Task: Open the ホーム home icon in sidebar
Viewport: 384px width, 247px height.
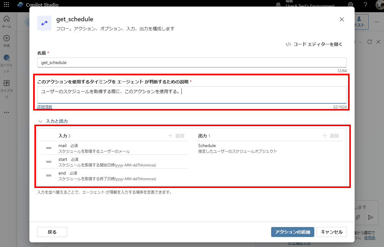Action: [7, 19]
